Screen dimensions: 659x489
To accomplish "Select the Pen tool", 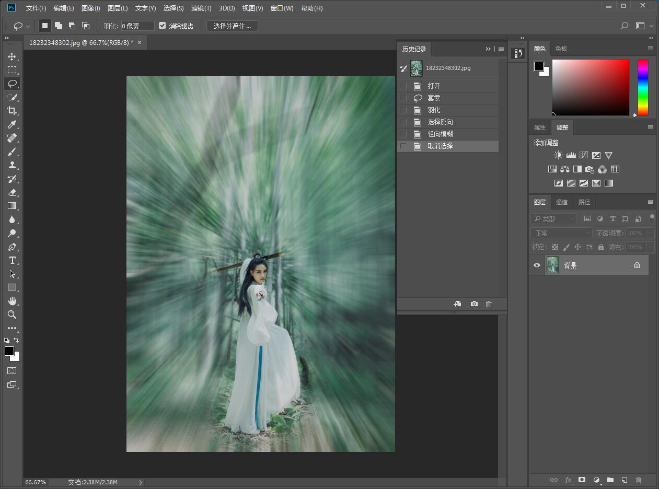I will pos(12,247).
